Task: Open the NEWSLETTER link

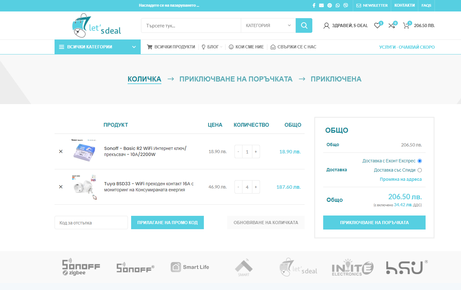Action: tap(372, 5)
